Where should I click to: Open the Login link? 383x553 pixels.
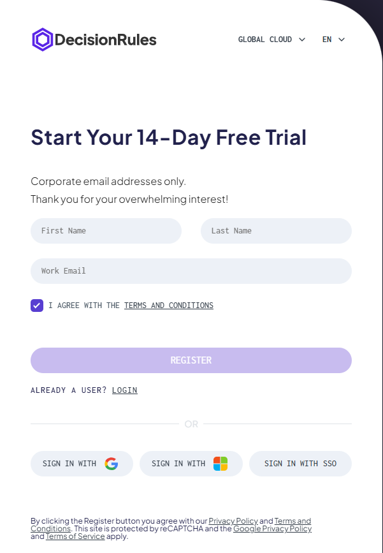coord(125,390)
